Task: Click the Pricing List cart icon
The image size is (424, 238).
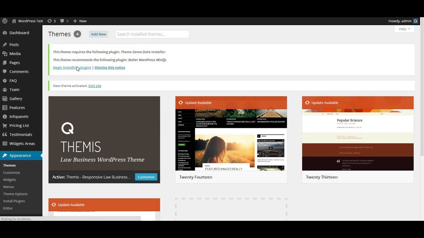Action: (x=5, y=126)
